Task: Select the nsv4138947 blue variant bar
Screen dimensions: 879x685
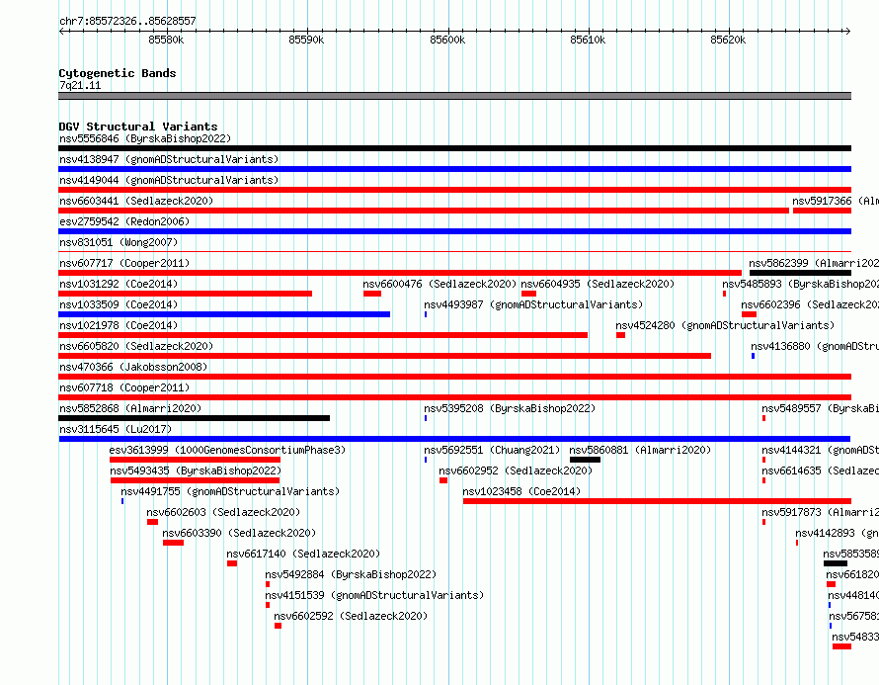Action: (x=454, y=169)
